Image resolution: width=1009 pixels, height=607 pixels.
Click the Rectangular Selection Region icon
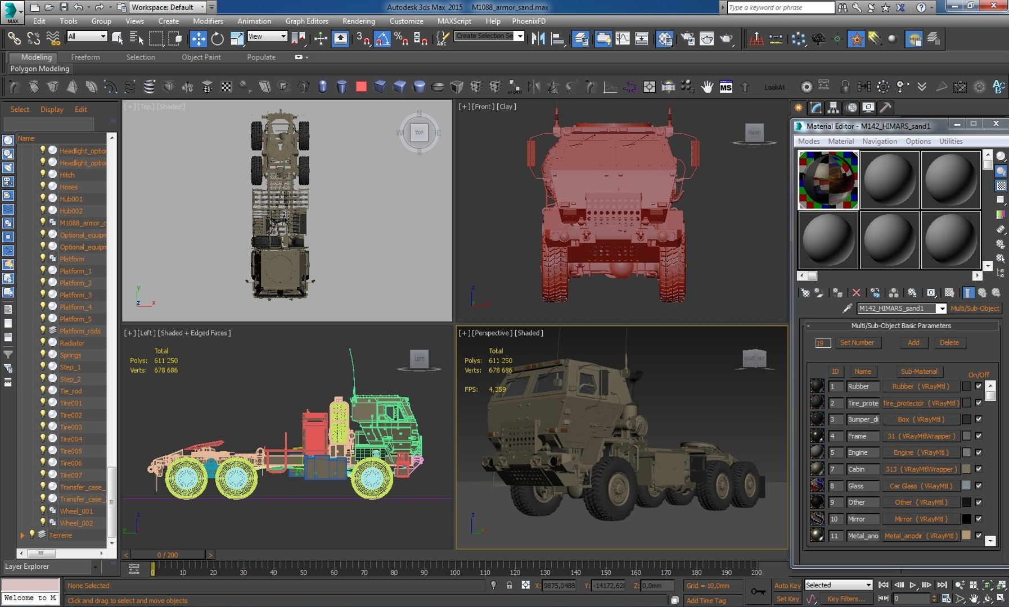click(156, 39)
